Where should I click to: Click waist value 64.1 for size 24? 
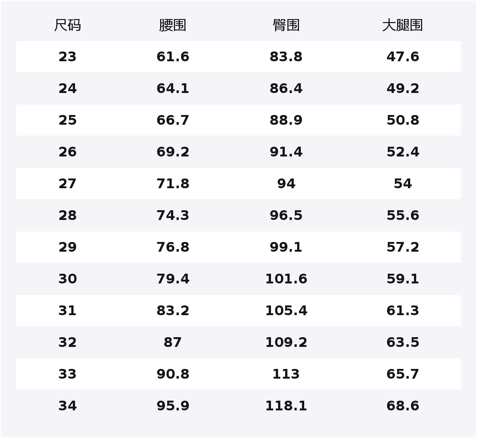[172, 88]
